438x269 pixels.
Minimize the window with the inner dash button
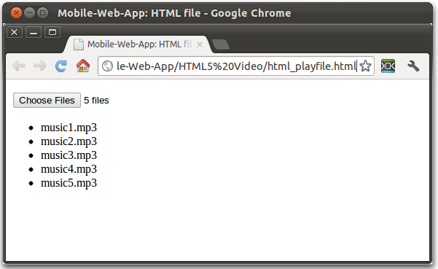(34, 32)
